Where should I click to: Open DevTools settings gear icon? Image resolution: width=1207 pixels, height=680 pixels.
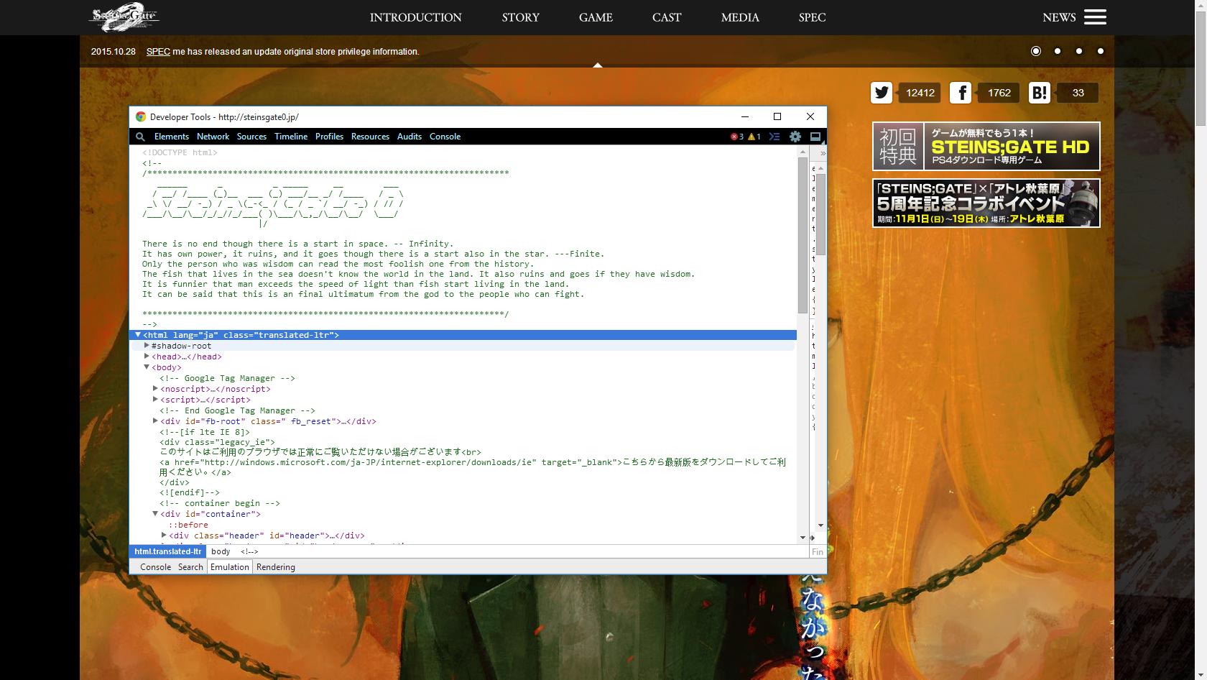tap(795, 137)
